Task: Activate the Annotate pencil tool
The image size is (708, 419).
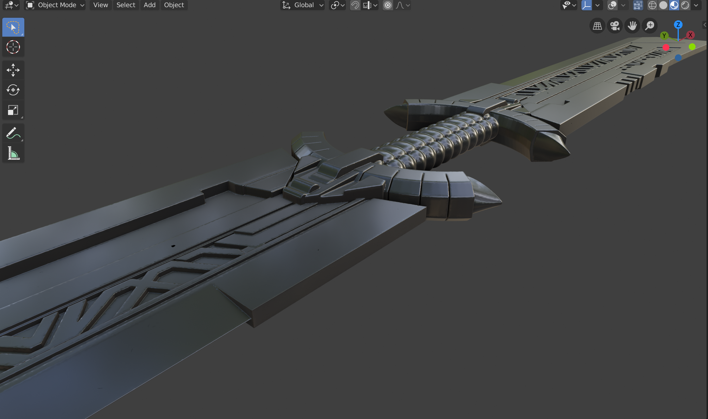Action: click(x=13, y=133)
